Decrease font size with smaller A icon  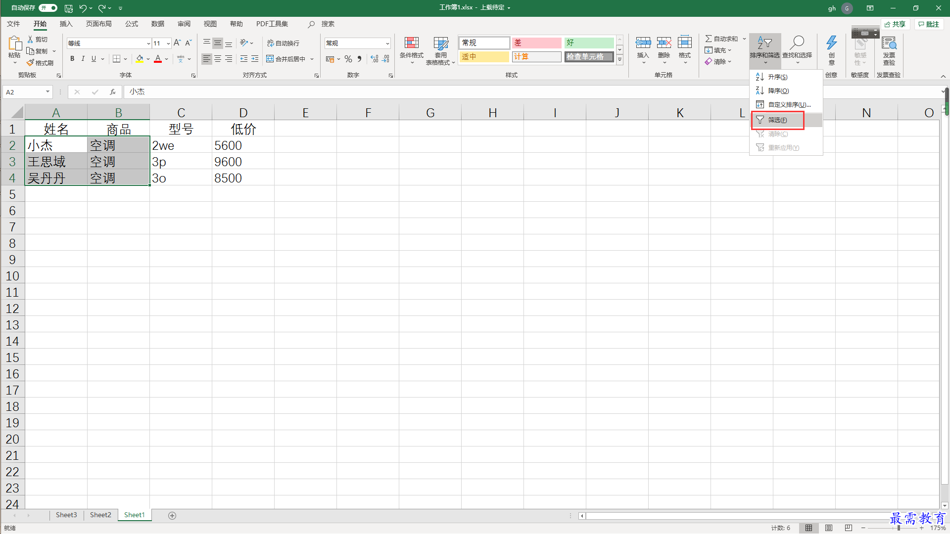[x=189, y=43]
